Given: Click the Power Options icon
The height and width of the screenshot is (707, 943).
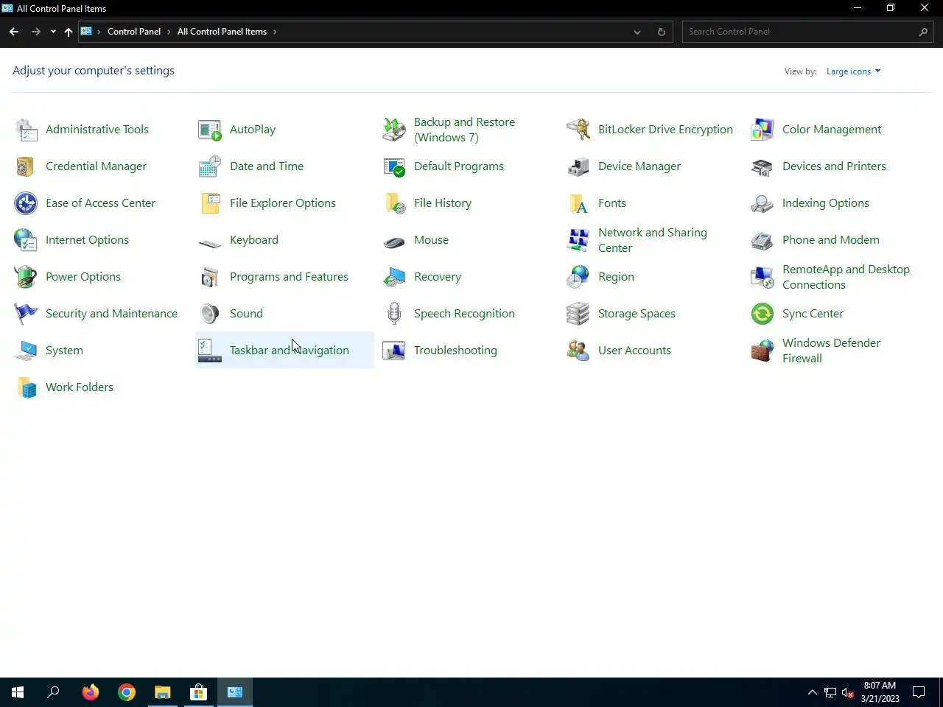Looking at the screenshot, I should [26, 277].
